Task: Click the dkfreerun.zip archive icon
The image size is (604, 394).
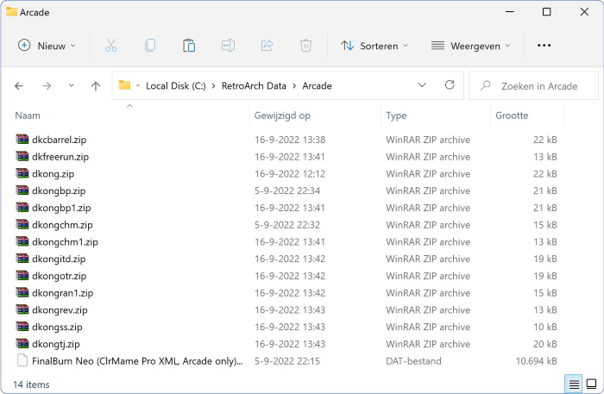Action: coord(22,156)
